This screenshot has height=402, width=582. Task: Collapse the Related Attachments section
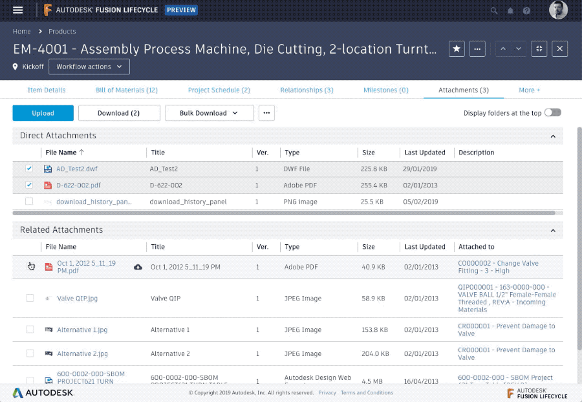tap(553, 230)
